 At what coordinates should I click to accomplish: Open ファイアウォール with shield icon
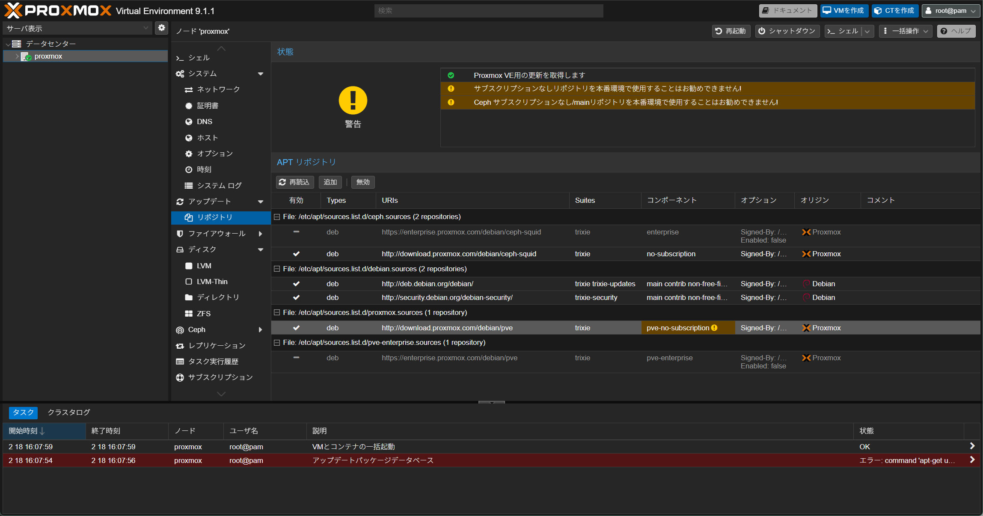[x=217, y=234]
